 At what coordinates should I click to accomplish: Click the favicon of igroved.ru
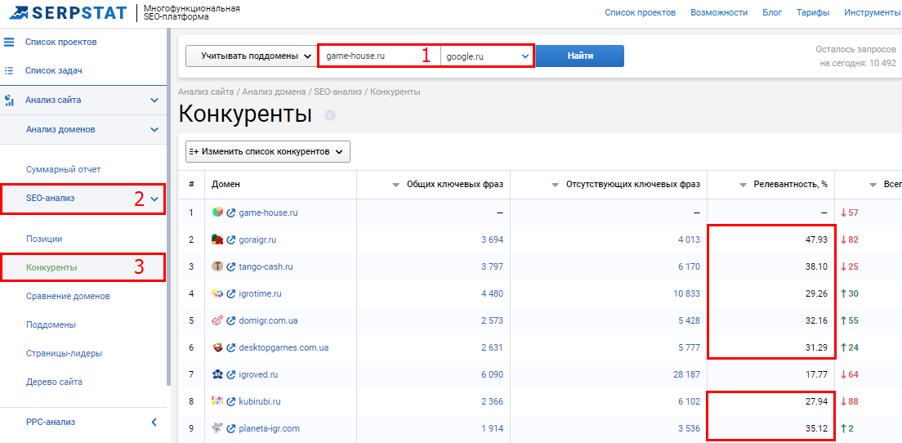point(217,374)
